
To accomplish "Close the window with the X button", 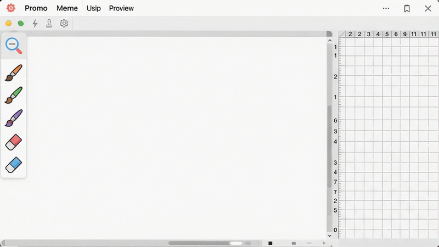I will tap(428, 8).
